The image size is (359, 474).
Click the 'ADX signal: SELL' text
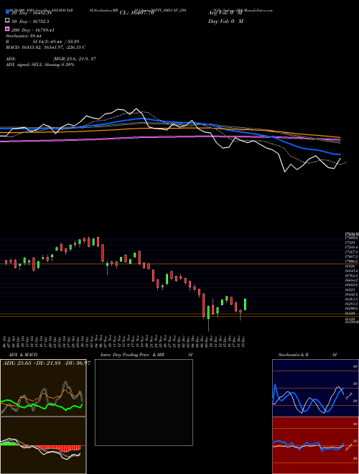tap(40, 65)
